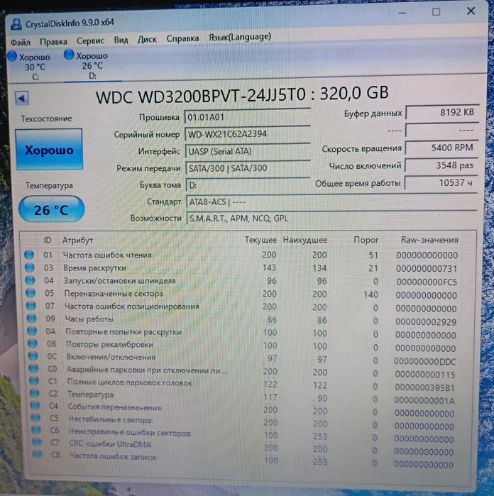Click status icon of attribute C4
Image resolution: width=494 pixels, height=496 pixels.
[x=35, y=406]
